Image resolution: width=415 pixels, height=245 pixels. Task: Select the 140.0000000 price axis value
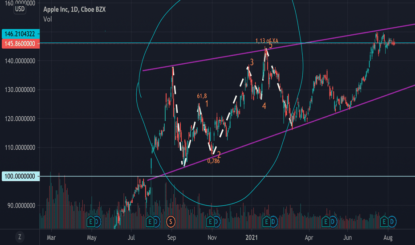pyautogui.click(x=20, y=61)
